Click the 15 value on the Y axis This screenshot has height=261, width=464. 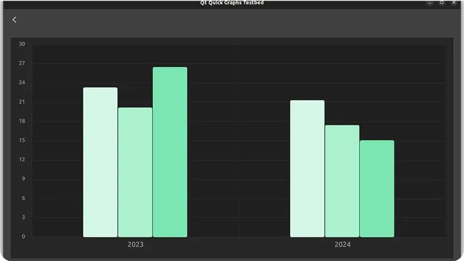point(22,140)
